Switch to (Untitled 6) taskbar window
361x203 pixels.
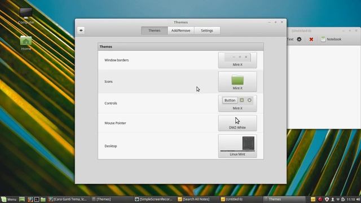pos(241,199)
